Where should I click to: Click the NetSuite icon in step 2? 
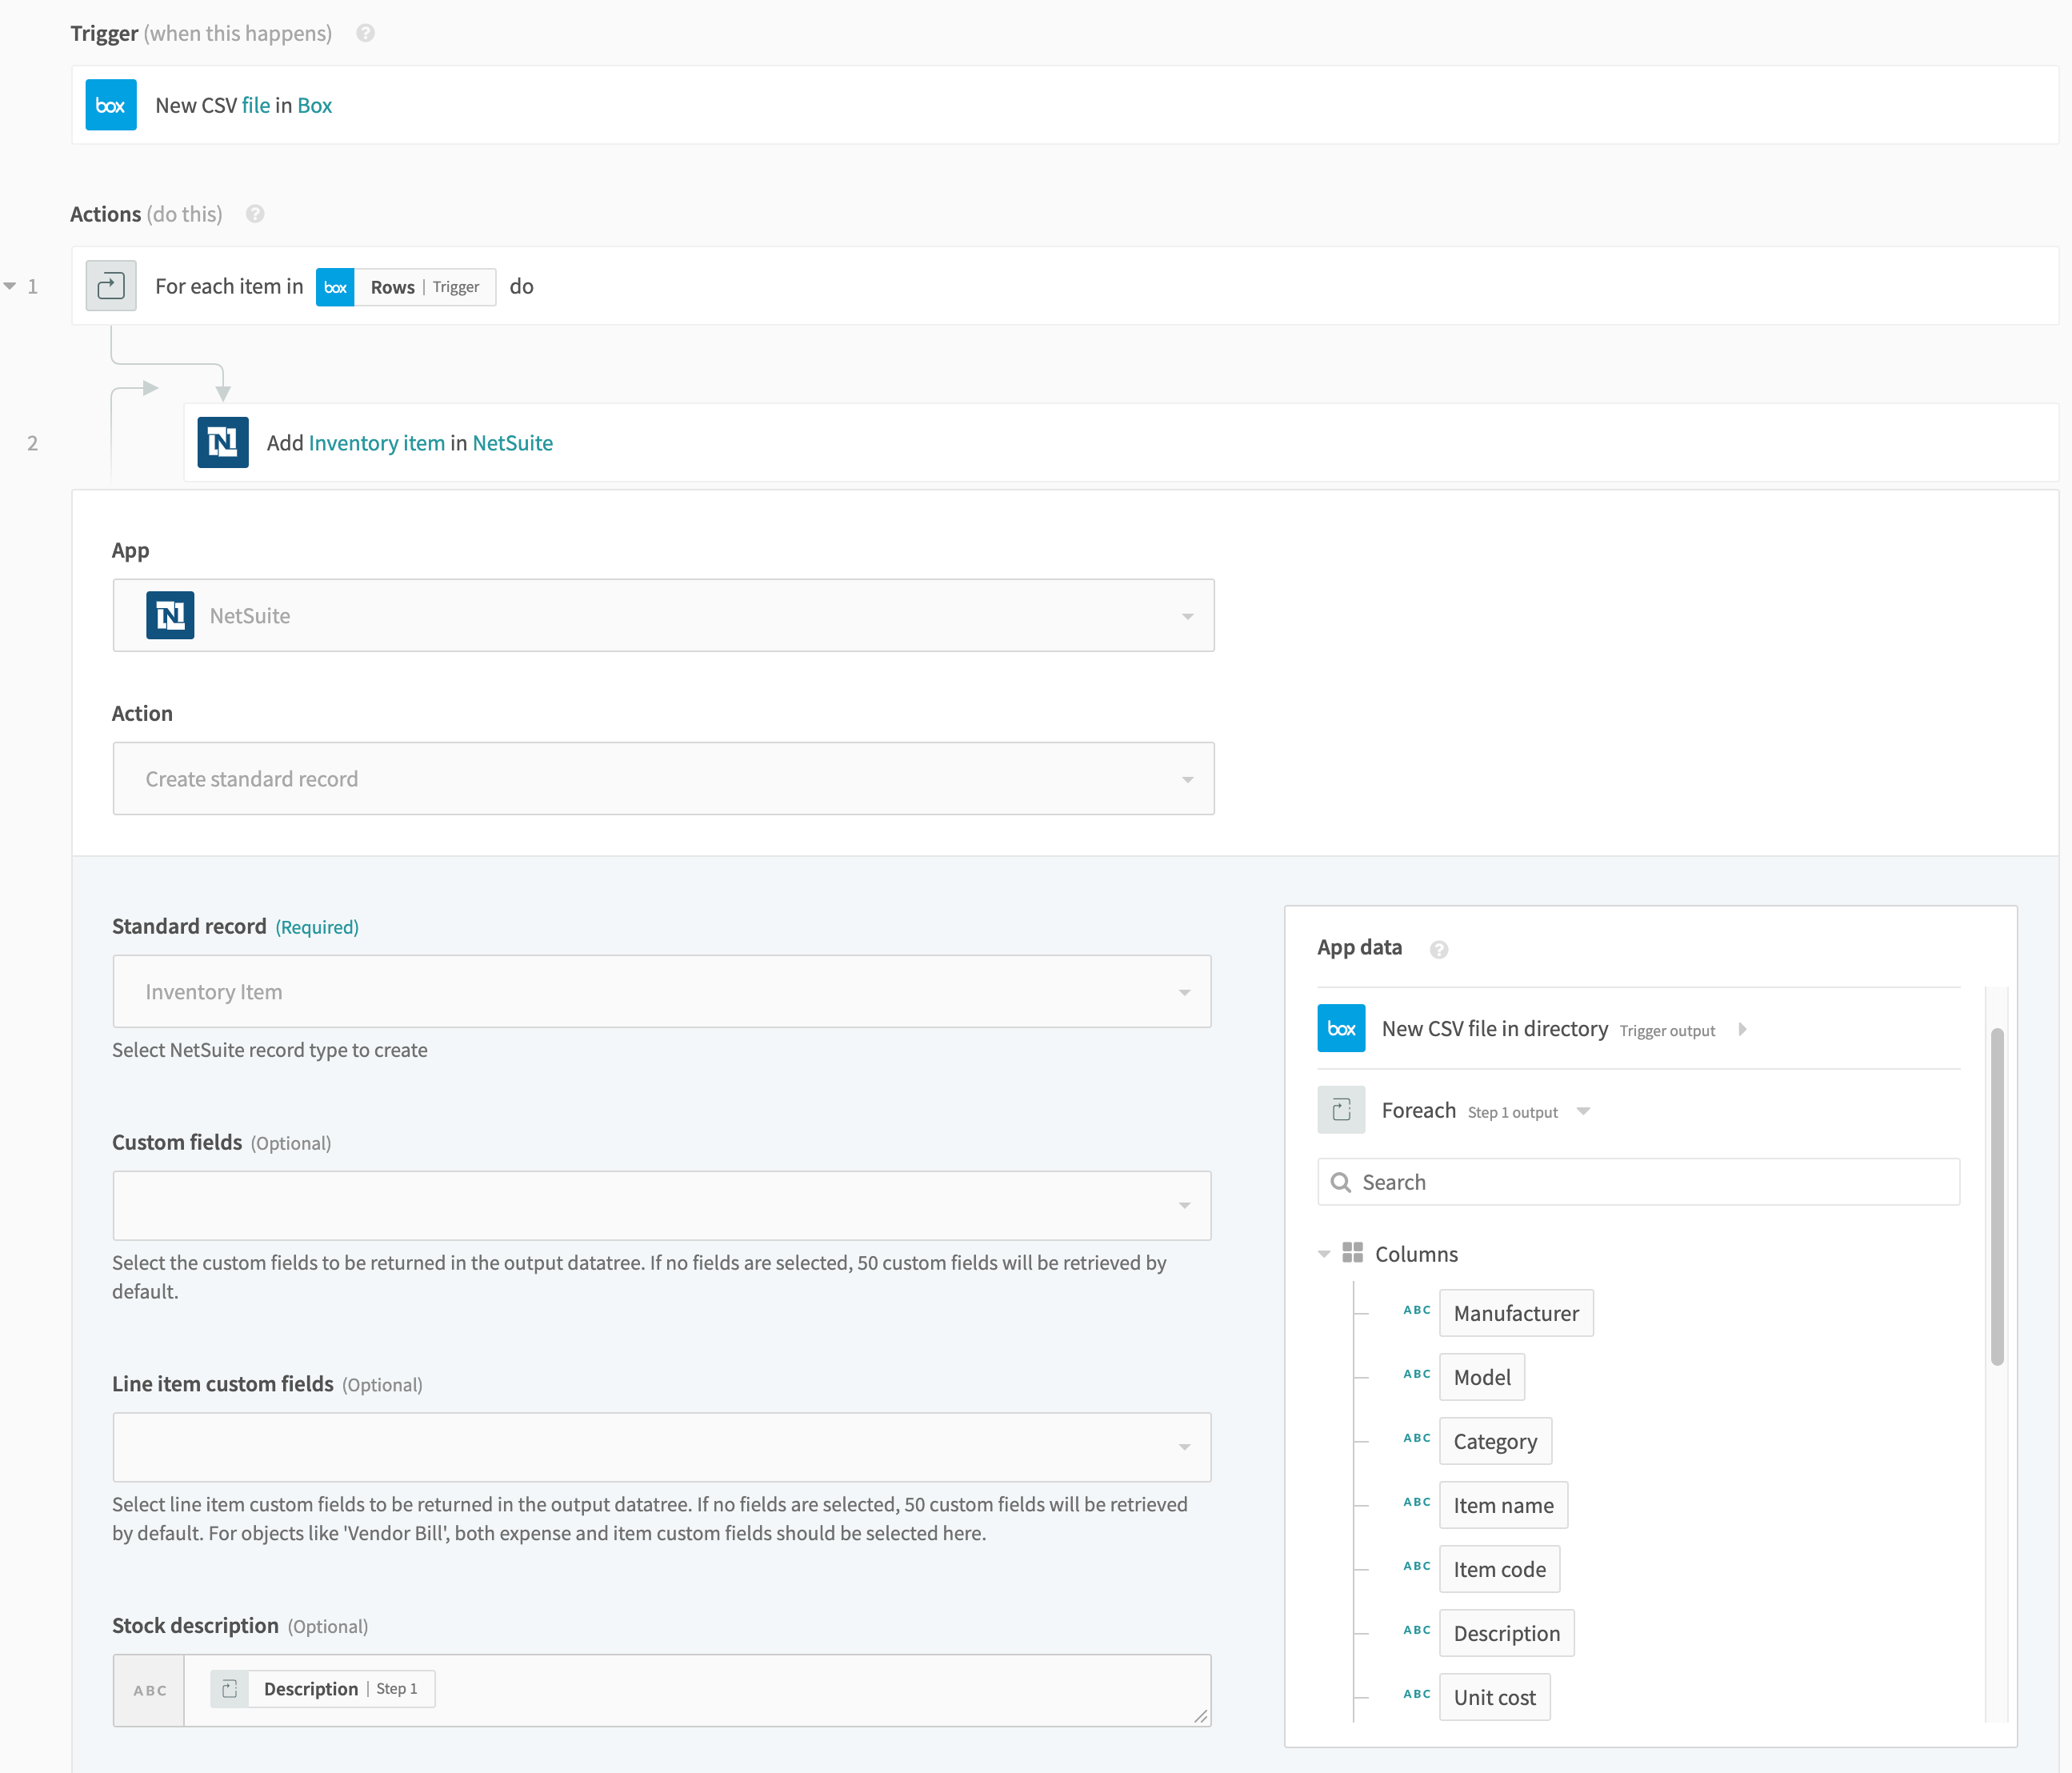[222, 442]
